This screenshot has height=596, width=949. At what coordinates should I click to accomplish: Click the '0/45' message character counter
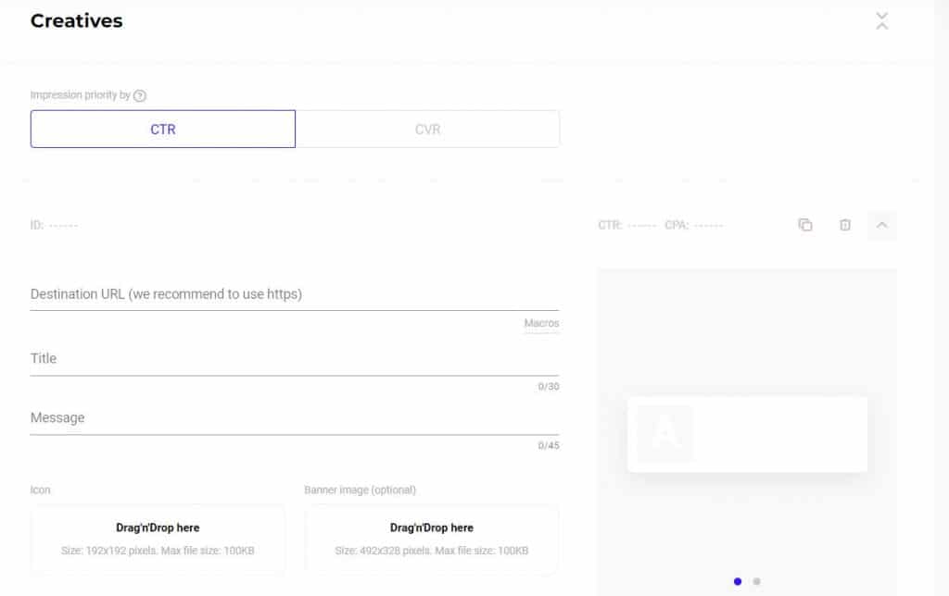(x=549, y=445)
